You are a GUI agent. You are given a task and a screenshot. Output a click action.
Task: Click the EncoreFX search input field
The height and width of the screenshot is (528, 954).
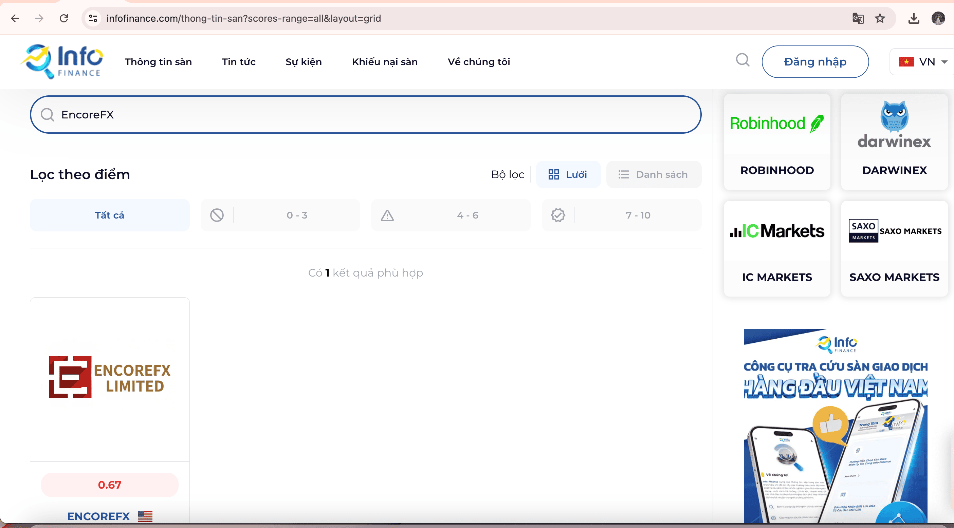click(x=366, y=115)
